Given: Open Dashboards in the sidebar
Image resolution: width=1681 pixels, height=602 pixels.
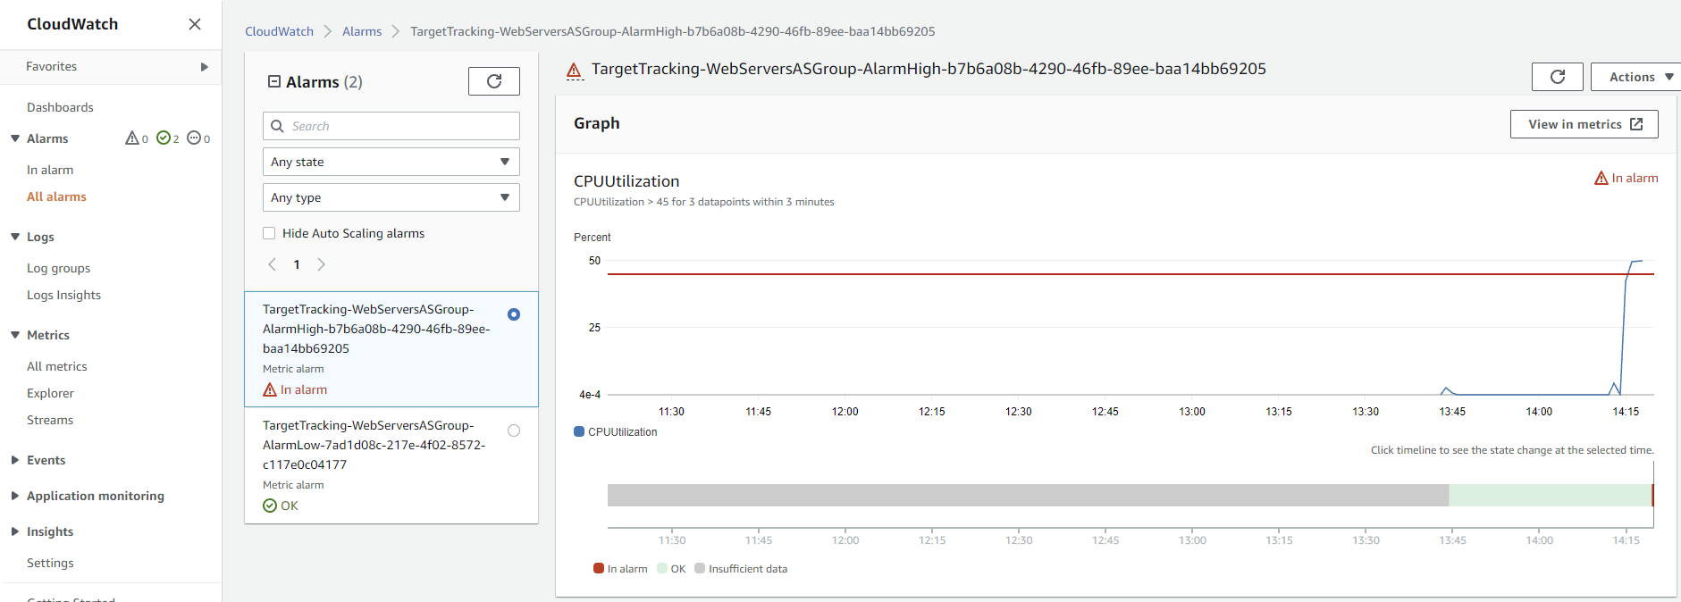Looking at the screenshot, I should (x=60, y=107).
